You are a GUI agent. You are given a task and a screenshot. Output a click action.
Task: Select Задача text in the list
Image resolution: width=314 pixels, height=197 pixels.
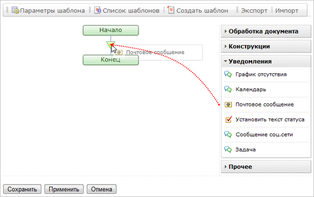[x=245, y=149]
